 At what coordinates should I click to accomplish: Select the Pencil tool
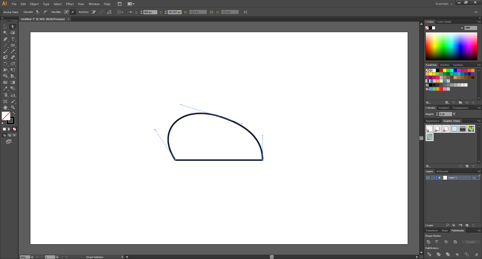click(13, 51)
